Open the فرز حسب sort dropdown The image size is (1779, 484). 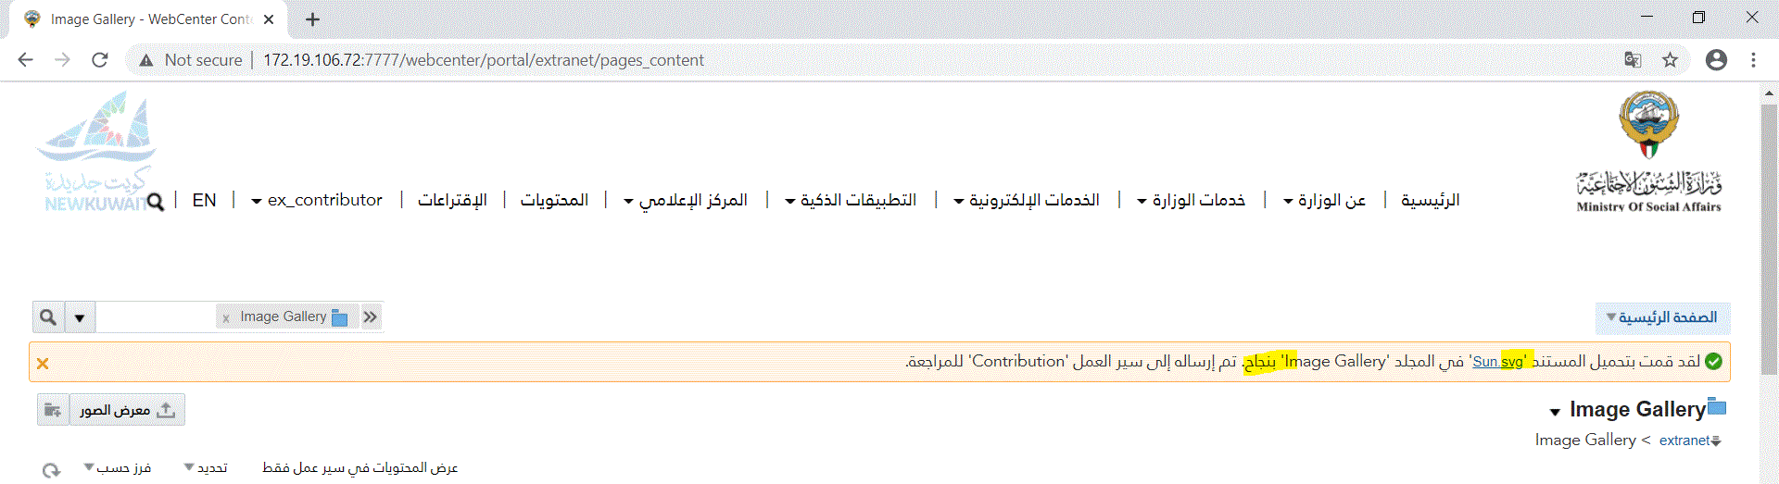point(118,467)
